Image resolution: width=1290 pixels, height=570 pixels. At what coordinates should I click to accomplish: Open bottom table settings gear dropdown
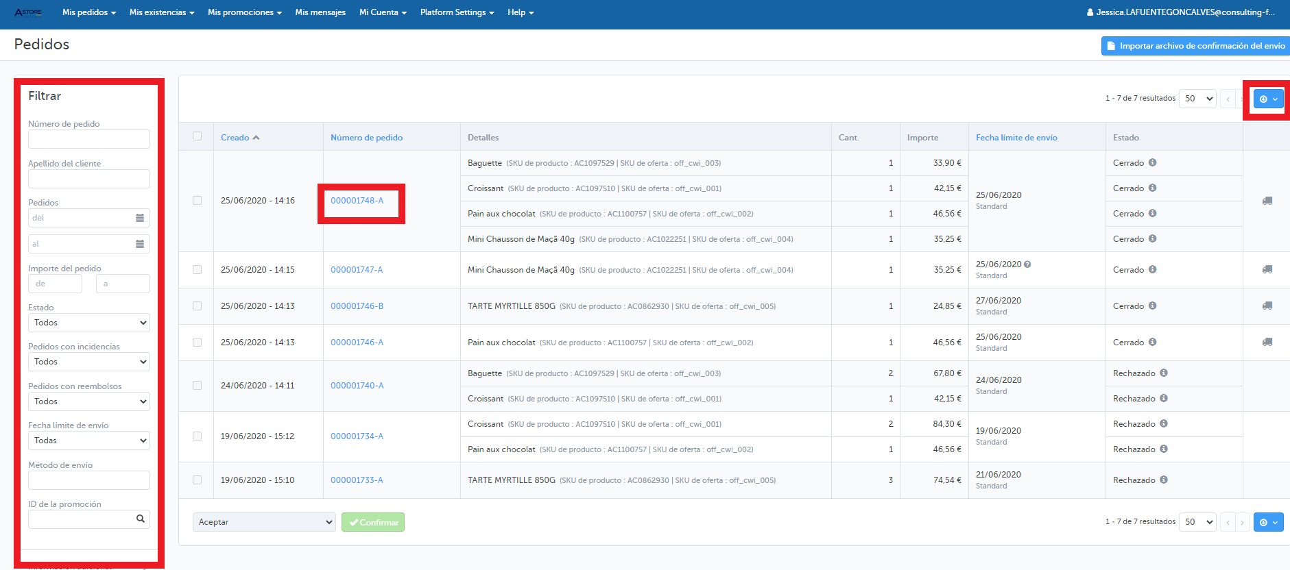pos(1269,522)
